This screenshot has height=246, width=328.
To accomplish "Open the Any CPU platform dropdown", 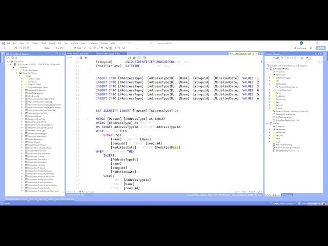I will 64,48.
